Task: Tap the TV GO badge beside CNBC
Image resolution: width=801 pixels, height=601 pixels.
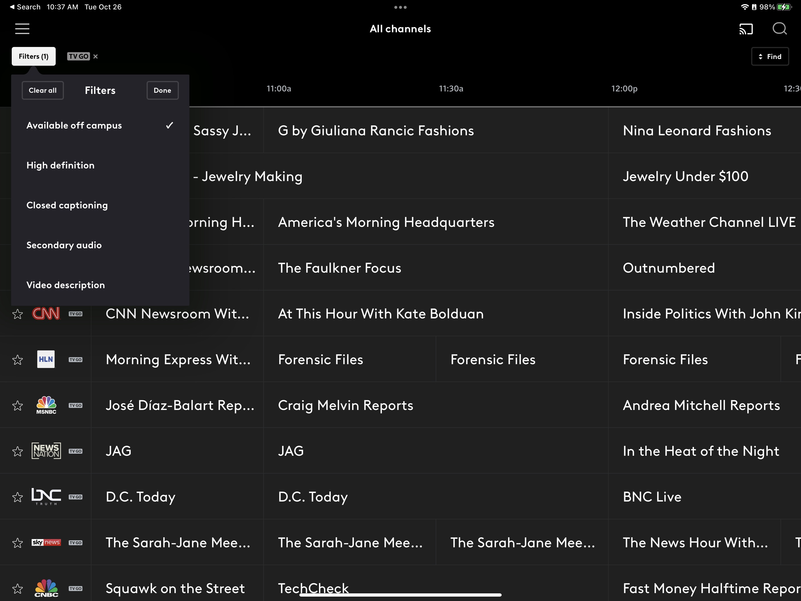Action: point(75,588)
